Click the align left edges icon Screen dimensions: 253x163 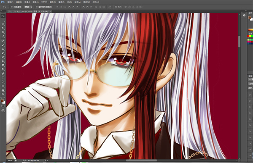coord(70,7)
